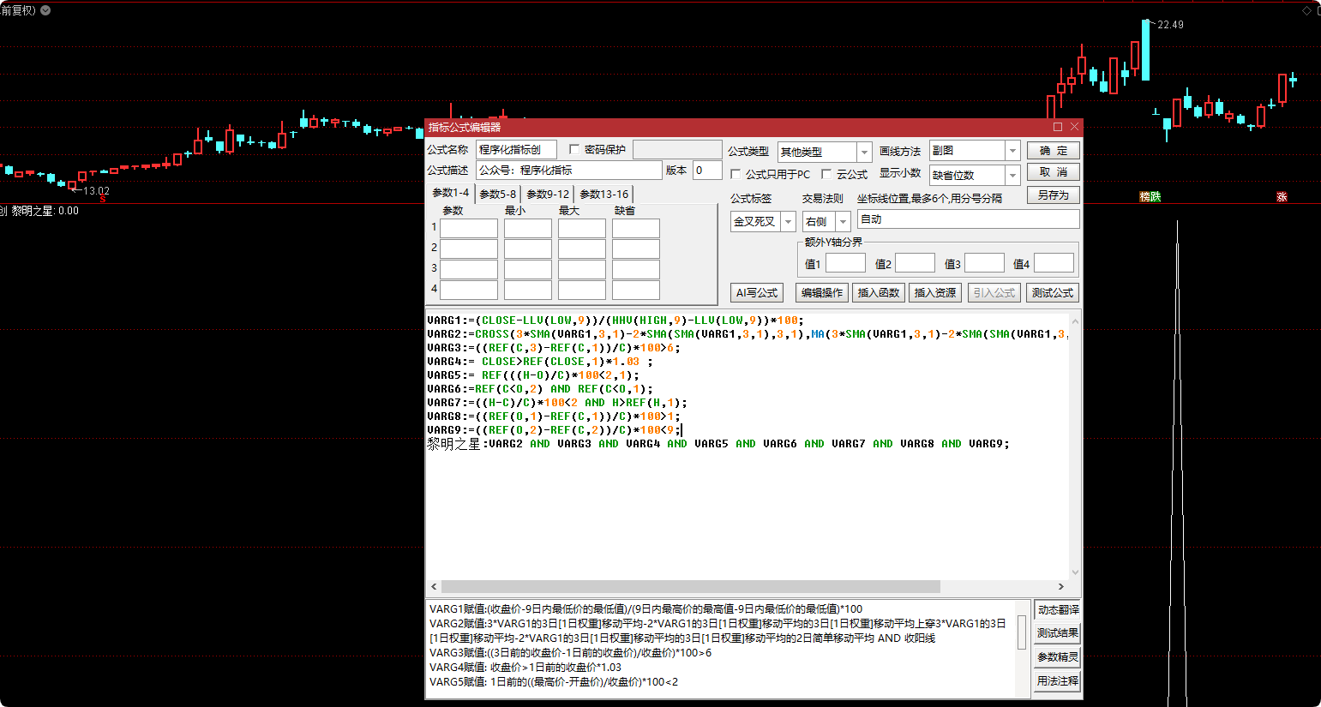Check the 云公式 option
Viewport: 1321px width, 707px height.
826,174
